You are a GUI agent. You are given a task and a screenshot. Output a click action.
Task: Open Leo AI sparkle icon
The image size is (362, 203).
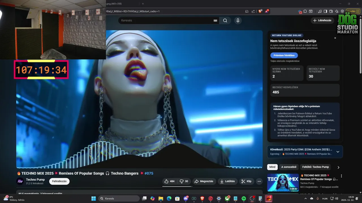(x=337, y=11)
